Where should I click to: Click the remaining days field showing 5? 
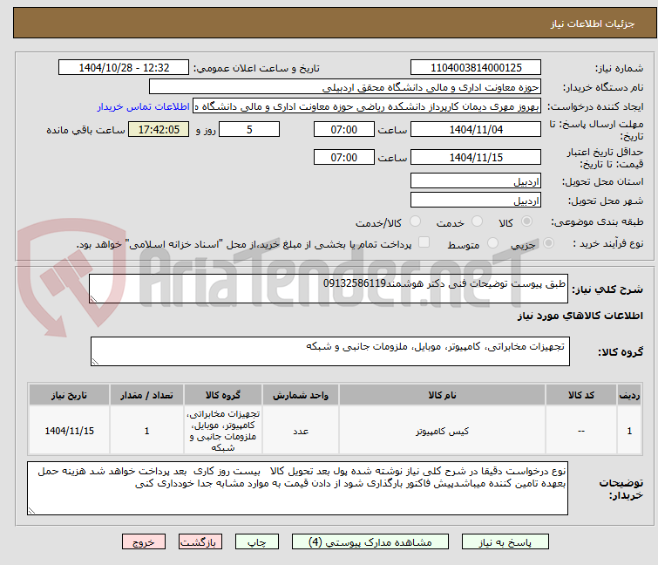(x=249, y=129)
